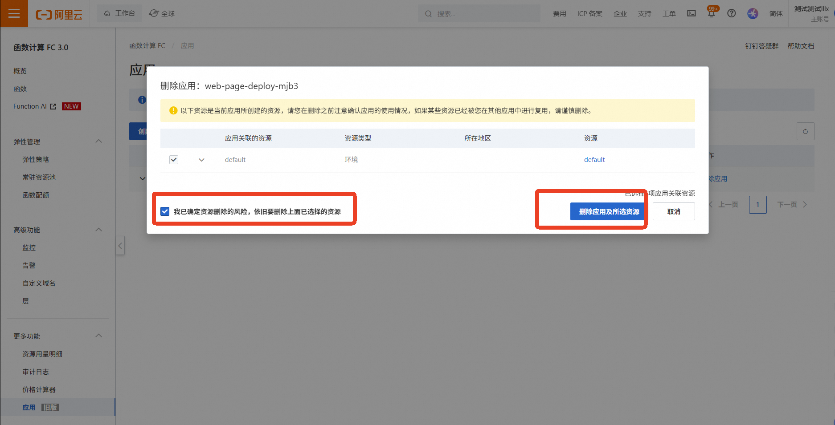The width and height of the screenshot is (835, 425).
Task: Open ICP 备案 in the top bar
Action: (x=589, y=14)
